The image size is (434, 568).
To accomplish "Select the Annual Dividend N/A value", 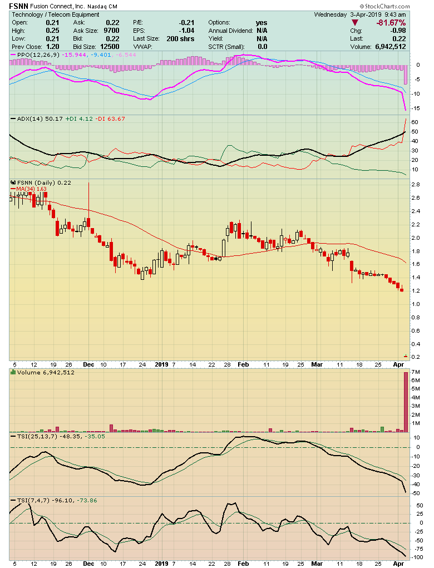I will 262,31.
